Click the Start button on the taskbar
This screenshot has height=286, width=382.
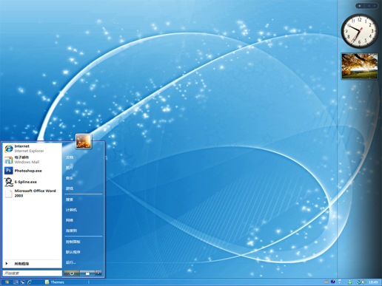[7, 282]
